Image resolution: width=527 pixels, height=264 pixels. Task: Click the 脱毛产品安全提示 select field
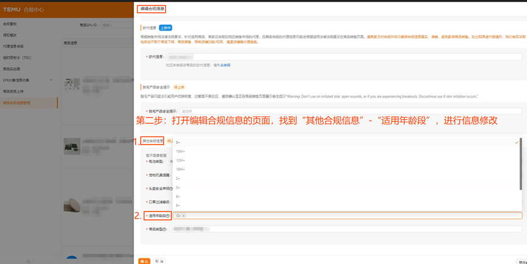(350, 112)
